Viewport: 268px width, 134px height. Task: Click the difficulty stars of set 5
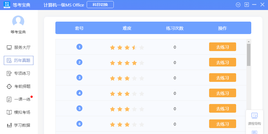coord(127,109)
